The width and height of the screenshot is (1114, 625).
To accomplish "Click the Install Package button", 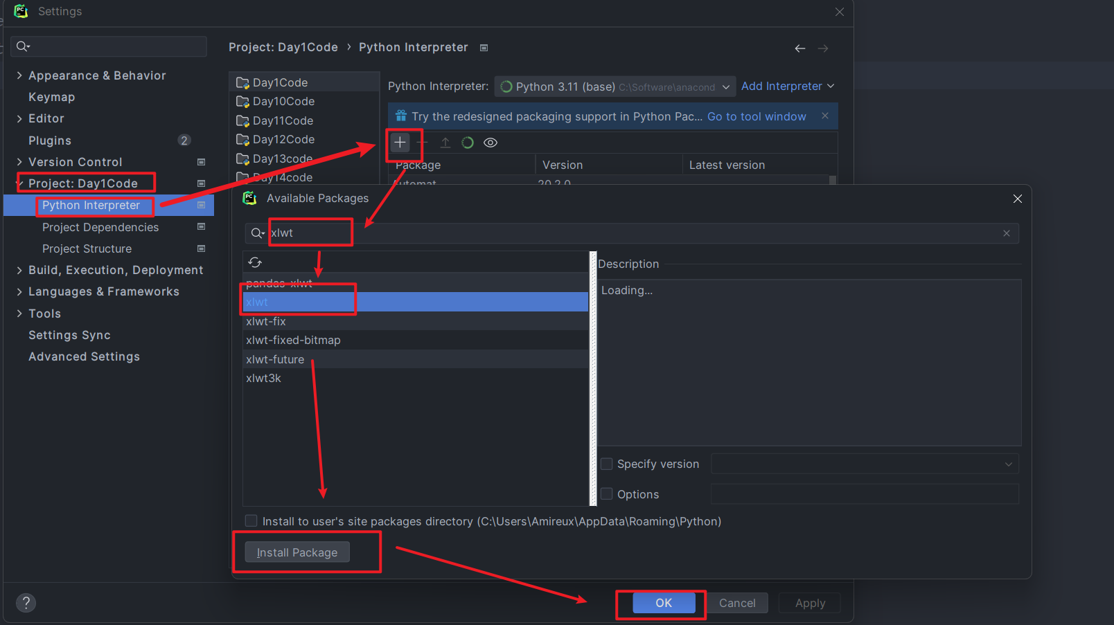I will (x=297, y=552).
